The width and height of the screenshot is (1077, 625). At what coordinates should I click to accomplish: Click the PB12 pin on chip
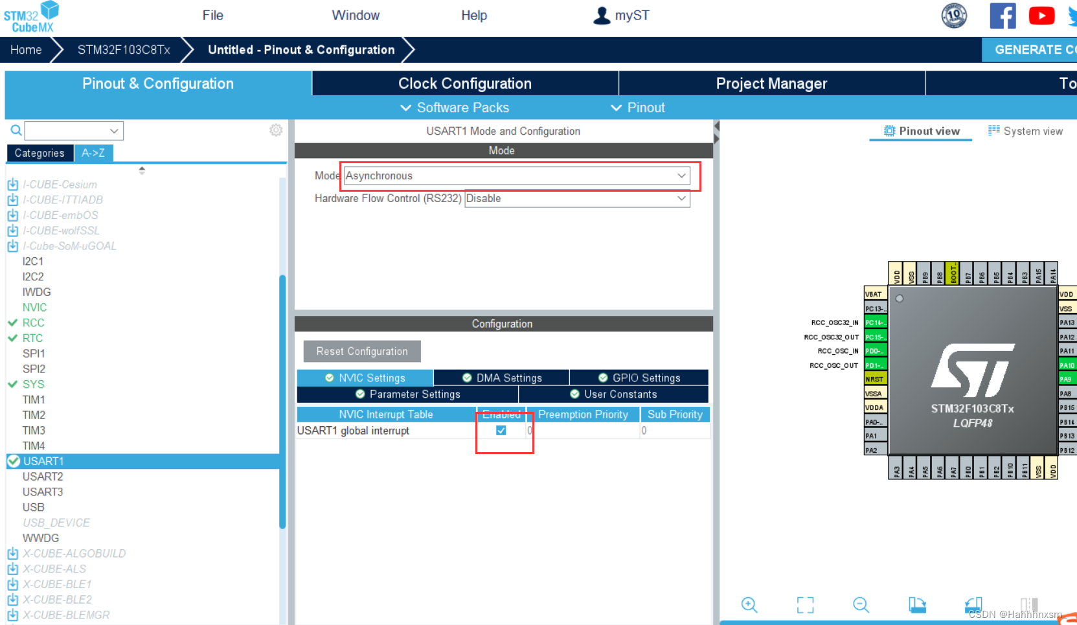coord(1067,450)
